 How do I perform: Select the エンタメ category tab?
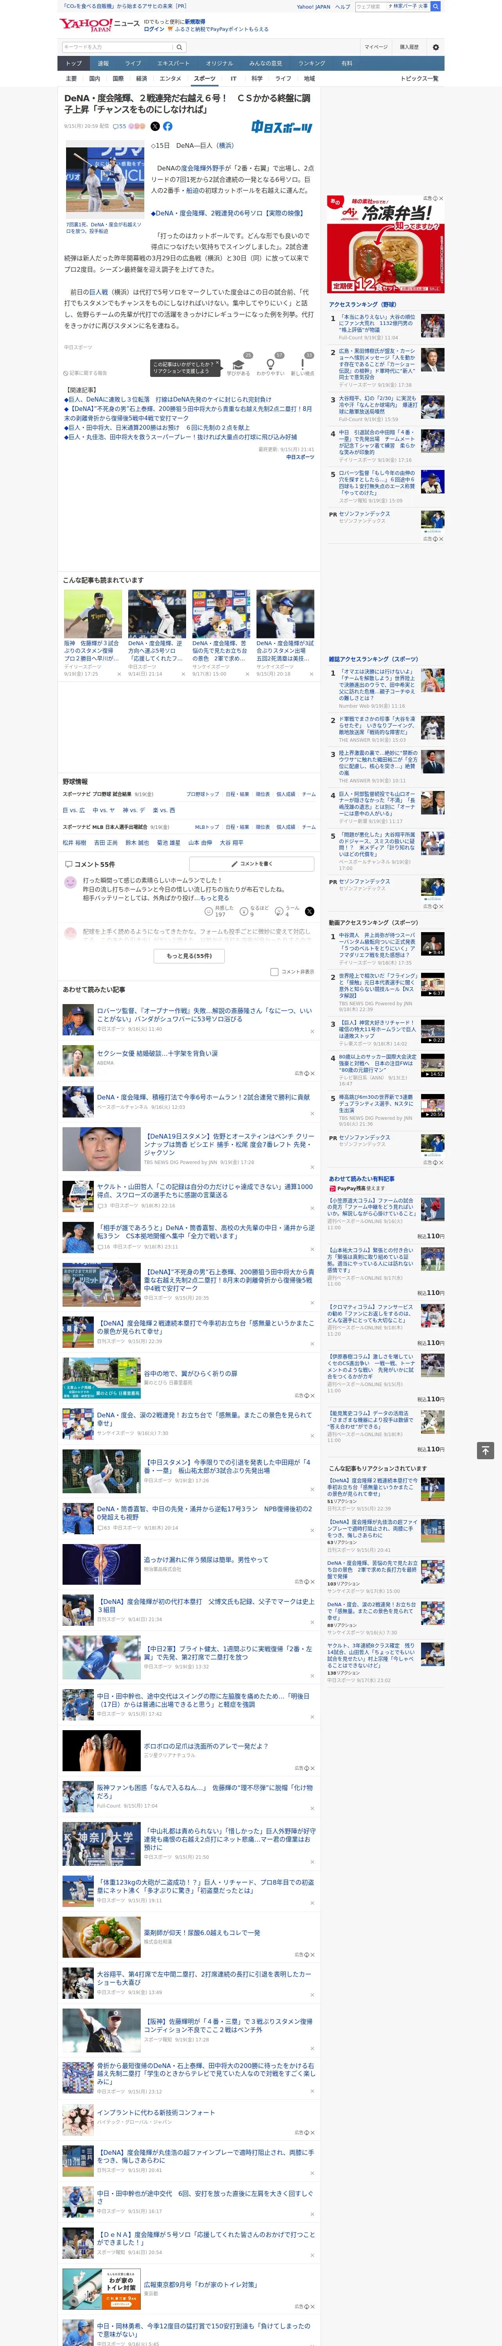coord(170,78)
